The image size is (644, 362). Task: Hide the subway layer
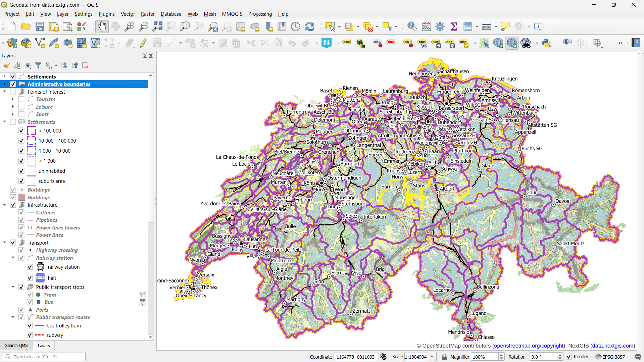(x=30, y=334)
